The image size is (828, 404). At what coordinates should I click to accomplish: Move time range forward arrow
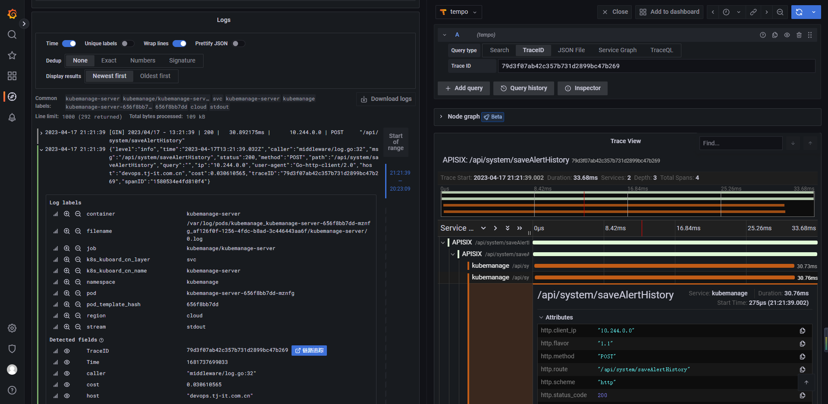[767, 12]
